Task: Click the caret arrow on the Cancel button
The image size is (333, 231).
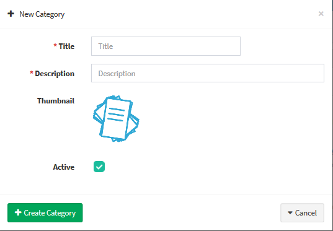Action: 290,212
